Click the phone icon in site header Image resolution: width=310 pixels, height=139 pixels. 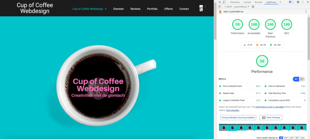[201, 10]
